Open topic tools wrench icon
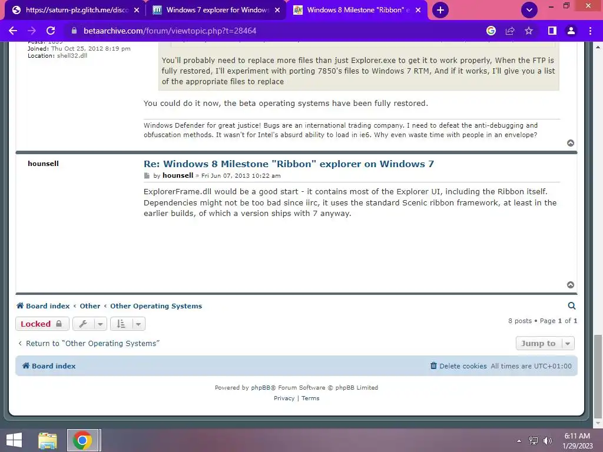The height and width of the screenshot is (452, 603). click(83, 324)
